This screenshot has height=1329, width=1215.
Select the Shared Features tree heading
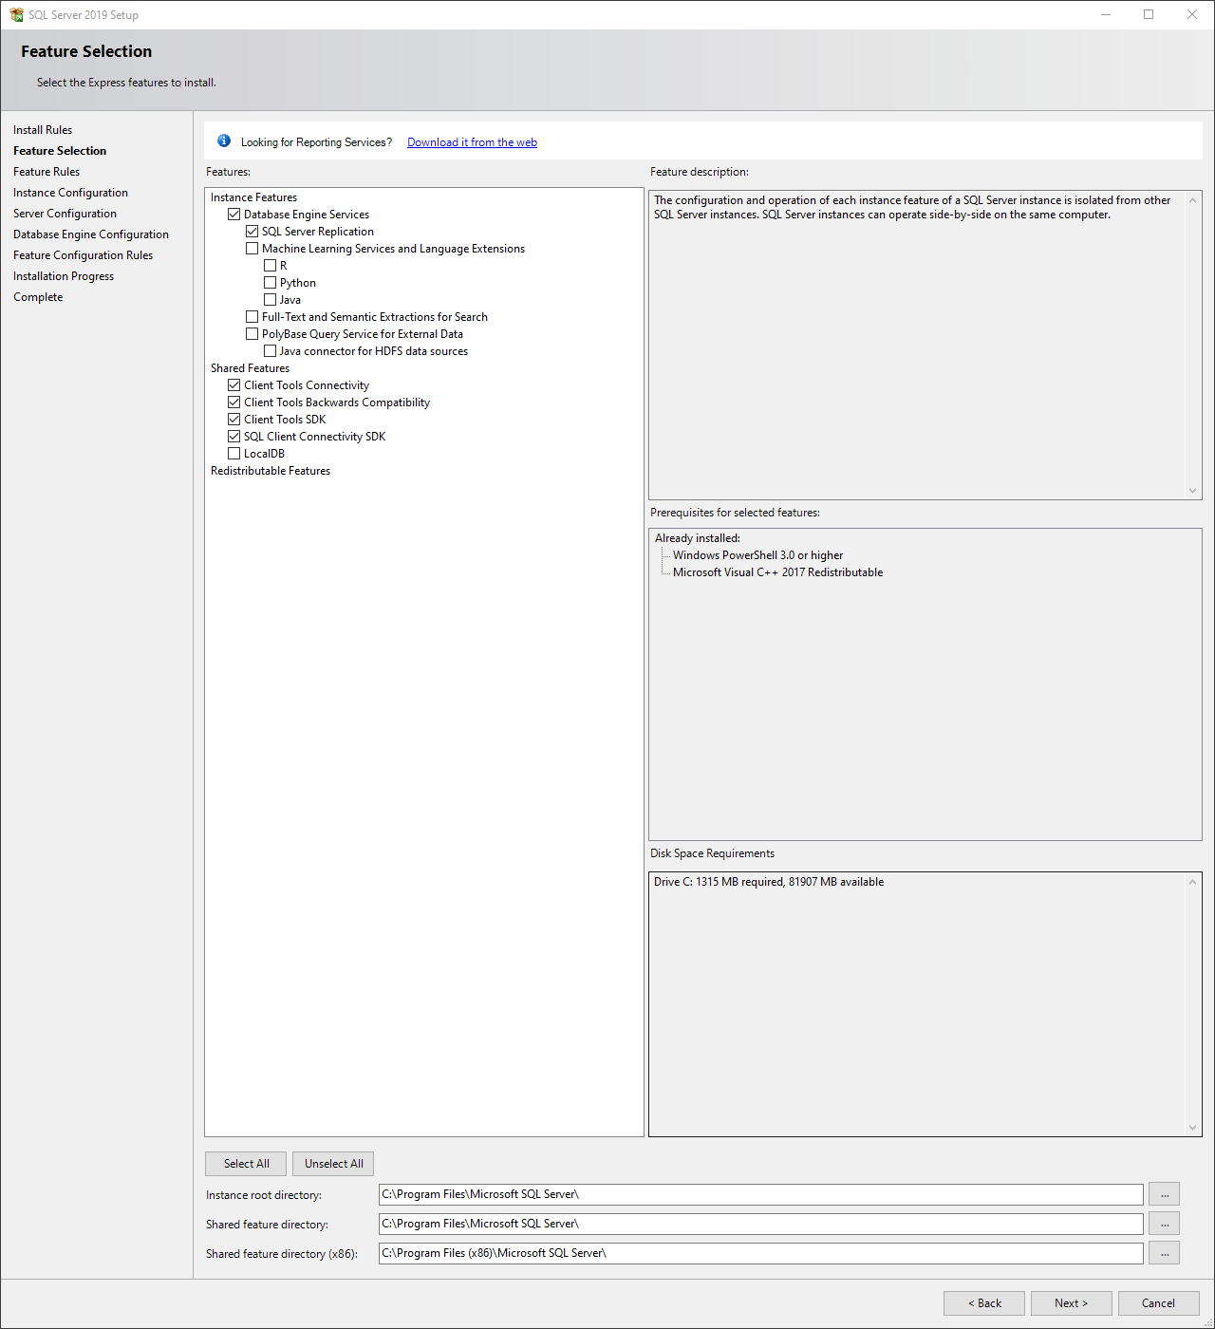(250, 368)
